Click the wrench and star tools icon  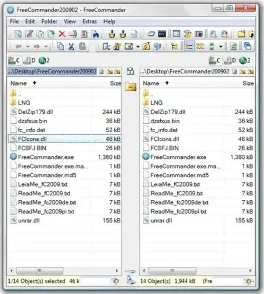[x=187, y=34]
